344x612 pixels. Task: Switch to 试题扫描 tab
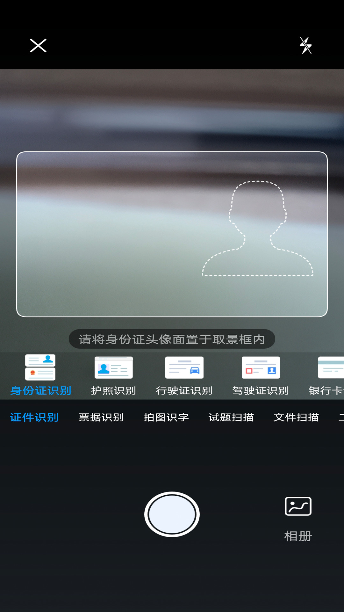tap(231, 417)
